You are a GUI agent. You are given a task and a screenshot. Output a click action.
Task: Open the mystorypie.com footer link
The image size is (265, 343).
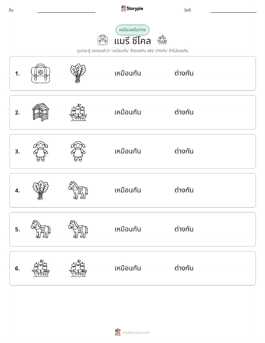click(x=136, y=333)
